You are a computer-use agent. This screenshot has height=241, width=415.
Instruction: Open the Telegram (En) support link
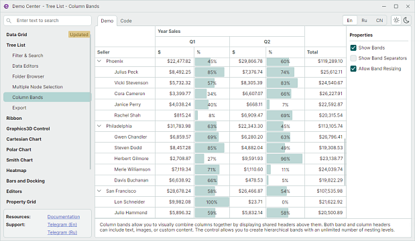[62, 225]
